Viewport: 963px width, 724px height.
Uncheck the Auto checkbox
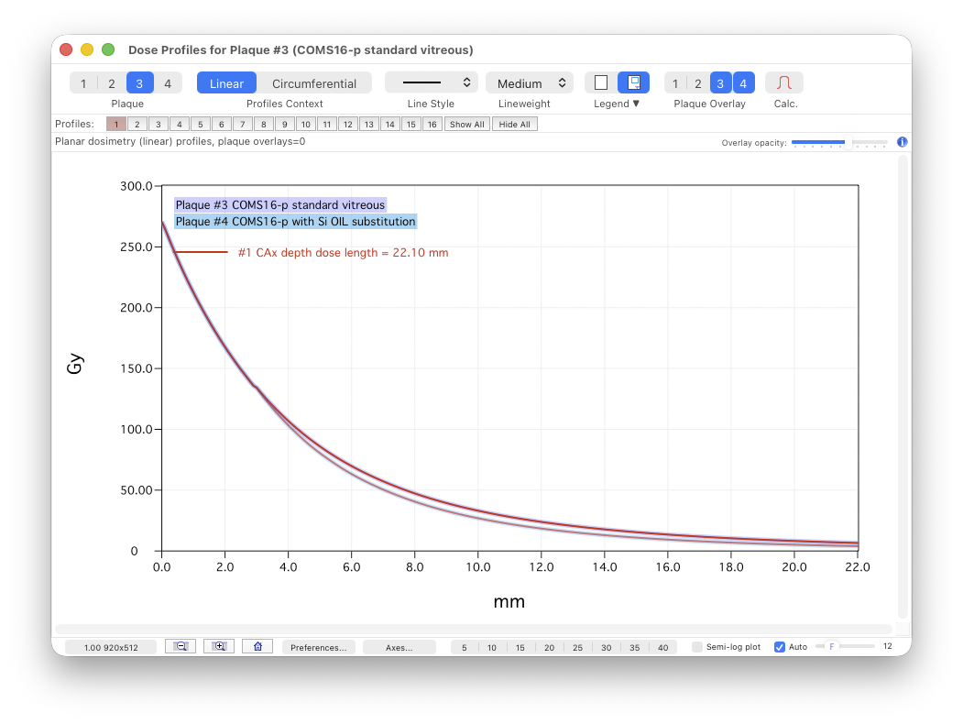pyautogui.click(x=780, y=647)
